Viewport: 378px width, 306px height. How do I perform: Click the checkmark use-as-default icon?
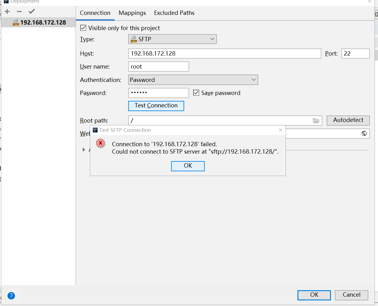coord(31,12)
